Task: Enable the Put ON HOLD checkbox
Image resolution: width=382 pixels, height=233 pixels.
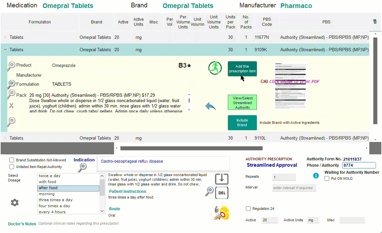Action: [x=327, y=179]
